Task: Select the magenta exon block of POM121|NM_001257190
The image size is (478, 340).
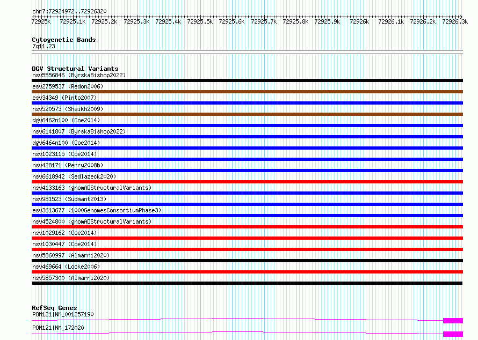Action: (453, 321)
